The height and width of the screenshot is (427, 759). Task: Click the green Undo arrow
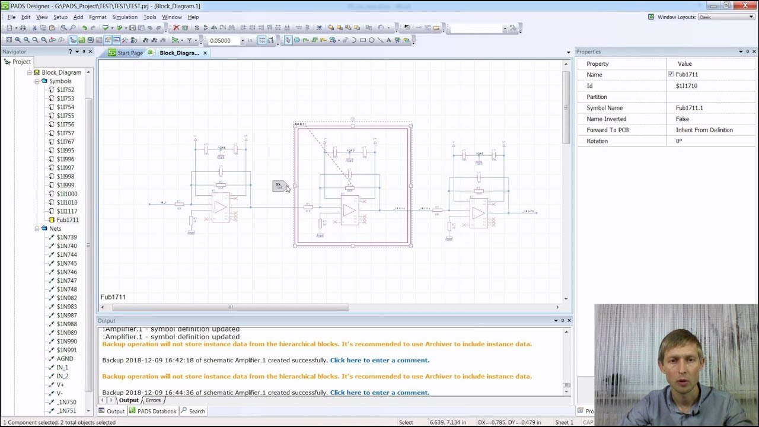(x=85, y=28)
